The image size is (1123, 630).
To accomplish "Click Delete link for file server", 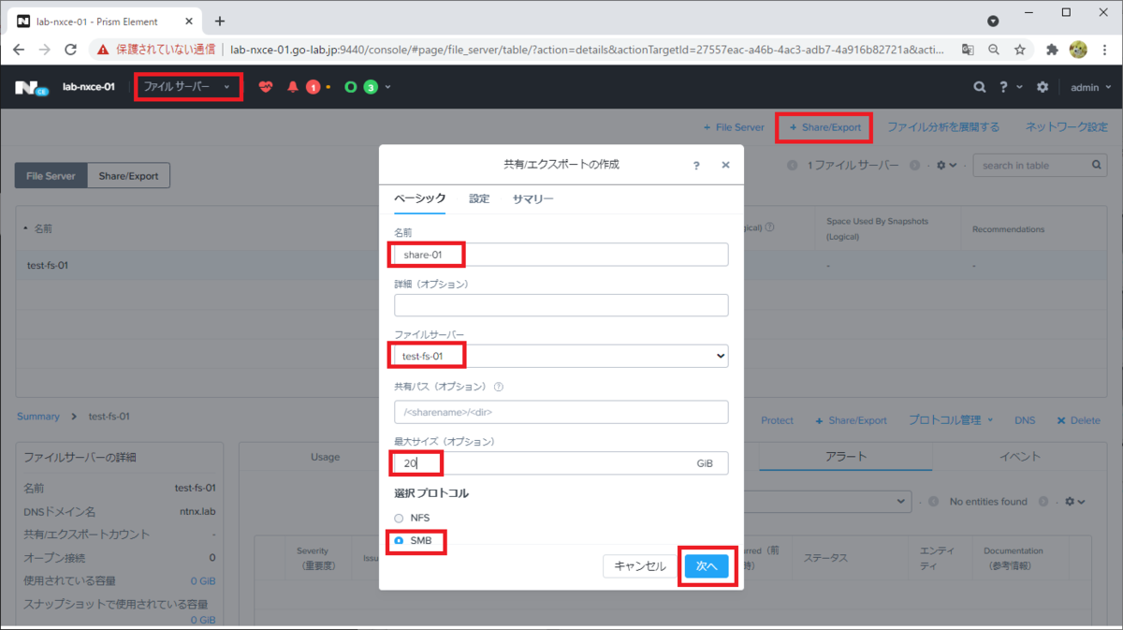I will coord(1078,420).
